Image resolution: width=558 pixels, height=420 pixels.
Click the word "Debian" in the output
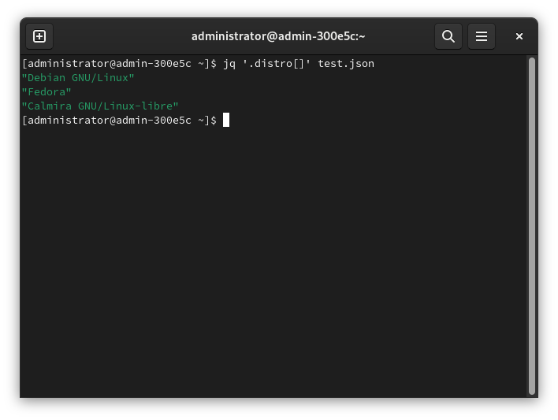coord(46,78)
